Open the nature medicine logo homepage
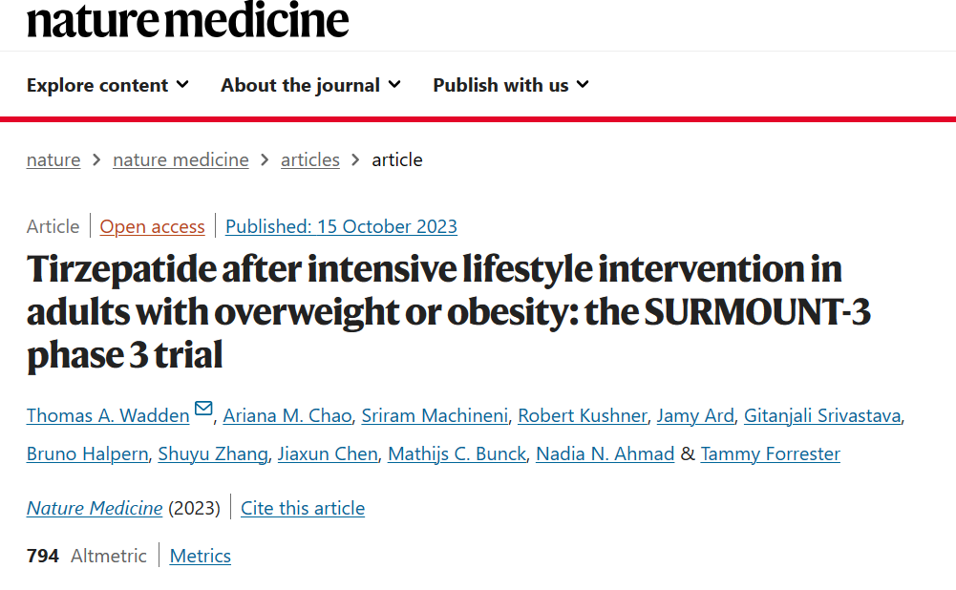Screen dimensions: 956x590 [x=188, y=19]
